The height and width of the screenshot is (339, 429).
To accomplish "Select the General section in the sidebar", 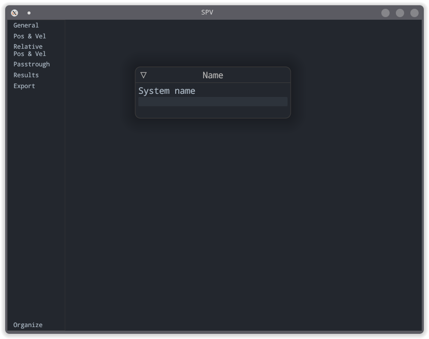I will click(26, 25).
